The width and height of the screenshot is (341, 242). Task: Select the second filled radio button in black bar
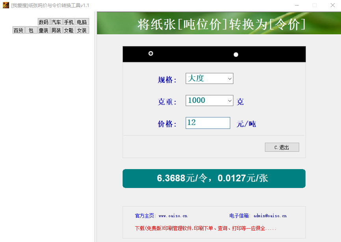tap(236, 54)
